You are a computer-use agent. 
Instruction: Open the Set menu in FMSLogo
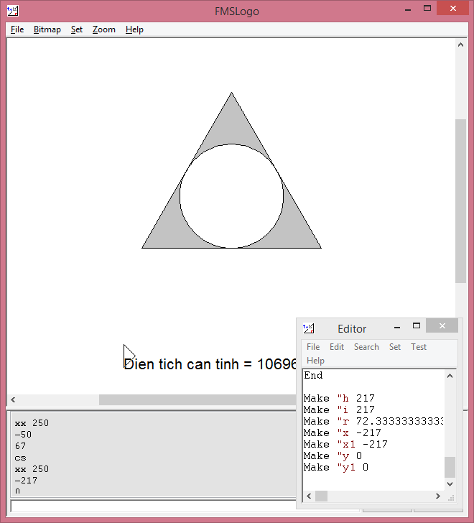(x=76, y=29)
